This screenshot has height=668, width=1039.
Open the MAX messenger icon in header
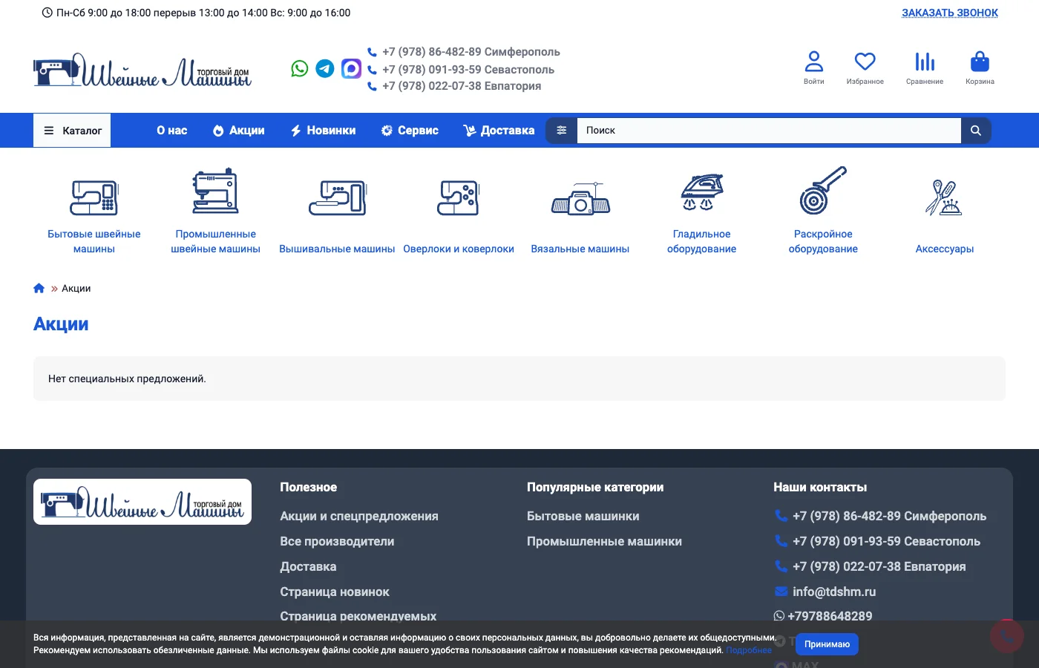coord(351,69)
